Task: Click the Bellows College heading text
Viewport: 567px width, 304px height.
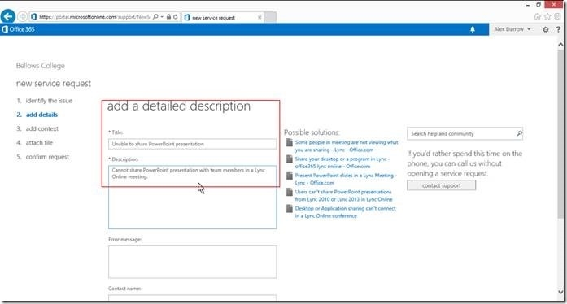Action: [41, 66]
